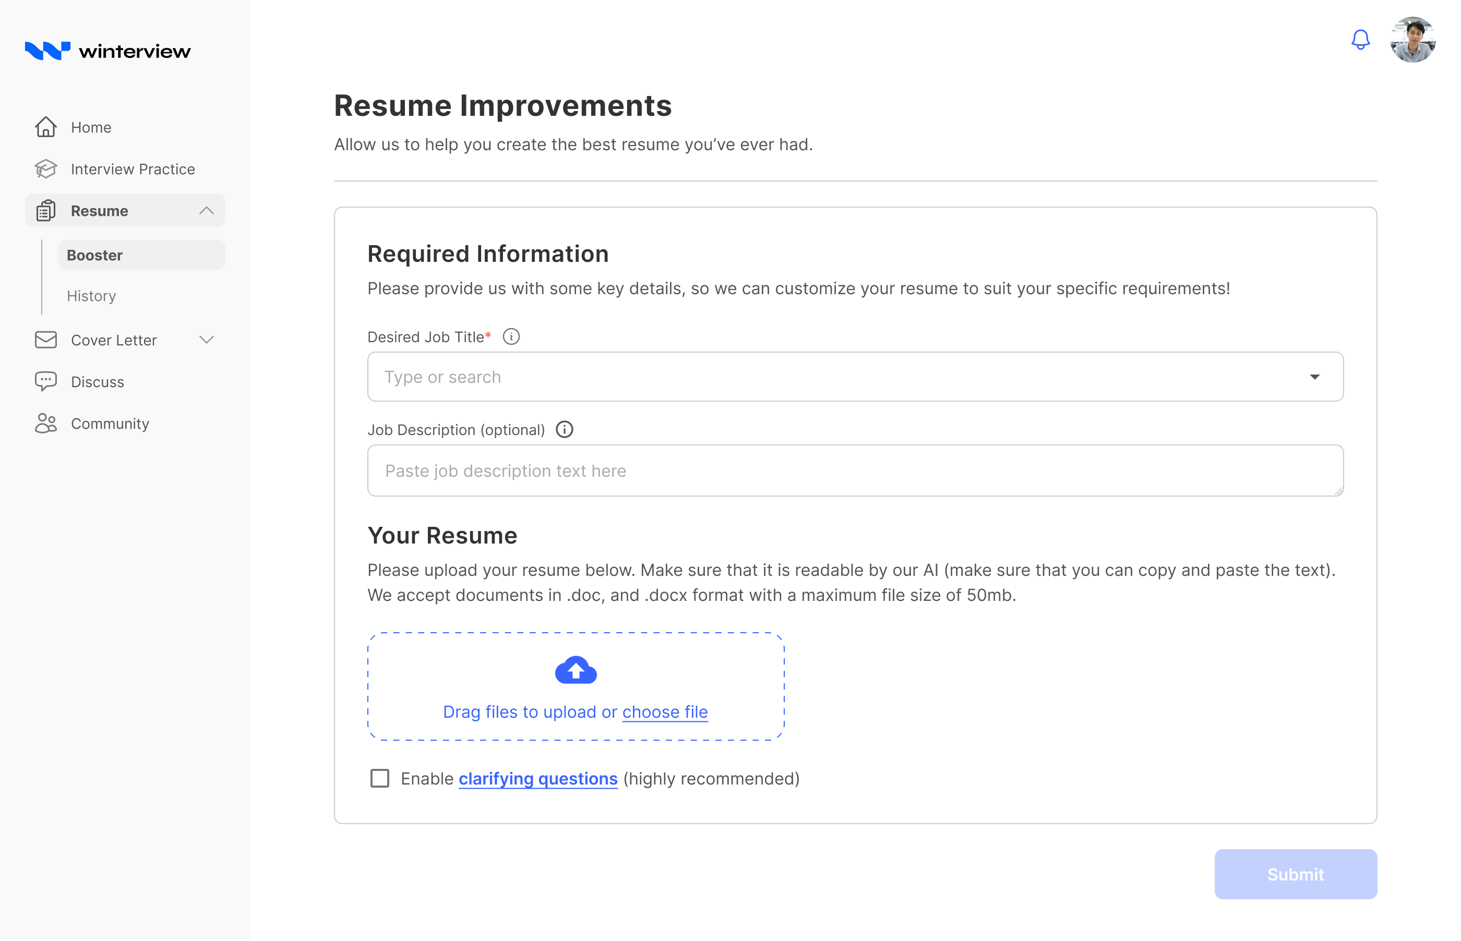The width and height of the screenshot is (1461, 941).
Task: Click the Interview Practice graduation cap icon
Action: [46, 169]
